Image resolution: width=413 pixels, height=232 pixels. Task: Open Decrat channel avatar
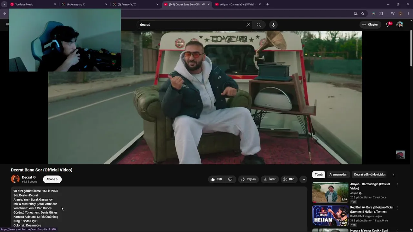coord(15,179)
